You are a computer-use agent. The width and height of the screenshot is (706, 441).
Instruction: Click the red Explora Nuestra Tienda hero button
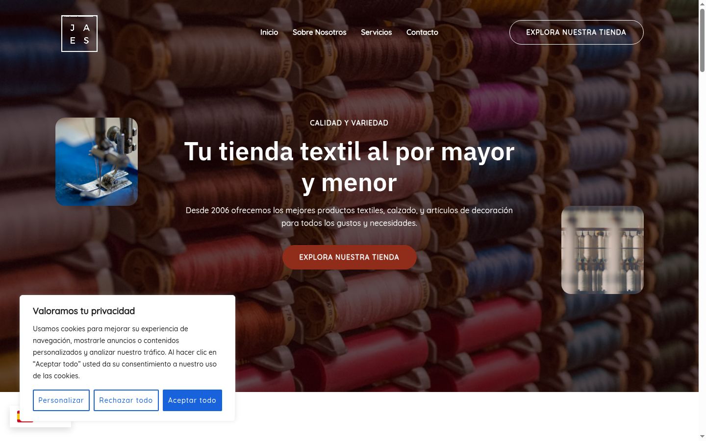tap(350, 257)
